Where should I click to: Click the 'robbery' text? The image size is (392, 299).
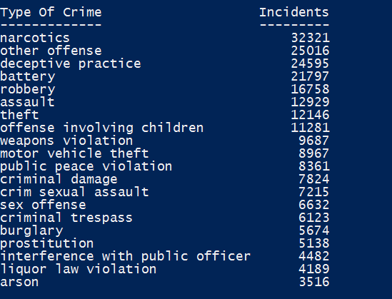pos(28,89)
